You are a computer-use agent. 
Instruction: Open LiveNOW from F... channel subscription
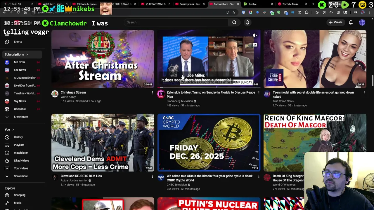tap(25, 86)
